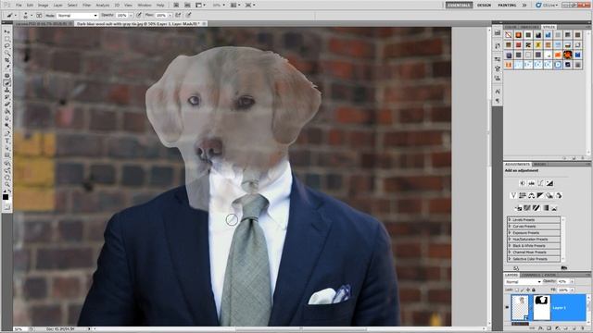The width and height of the screenshot is (593, 333).
Task: Click the Add layer mask icon
Action: coord(549,328)
